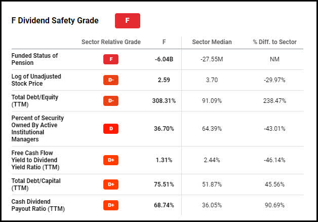The width and height of the screenshot is (318, 222).
Task: Click the % Diff. to Sector column header
Action: coord(275,42)
